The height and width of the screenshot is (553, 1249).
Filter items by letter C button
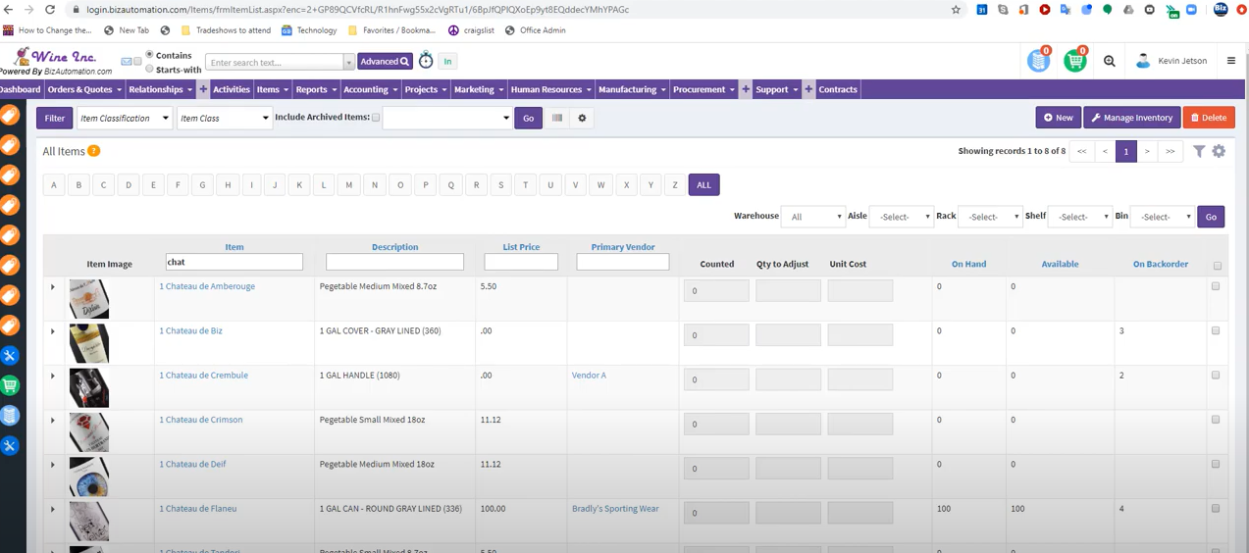[103, 184]
